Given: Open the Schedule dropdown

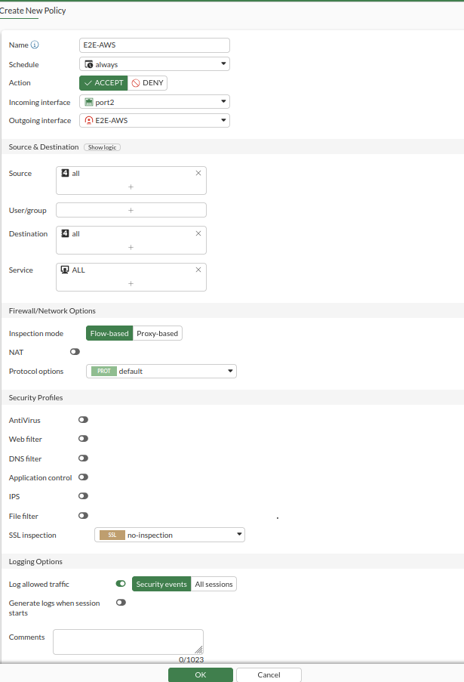Looking at the screenshot, I should click(155, 65).
